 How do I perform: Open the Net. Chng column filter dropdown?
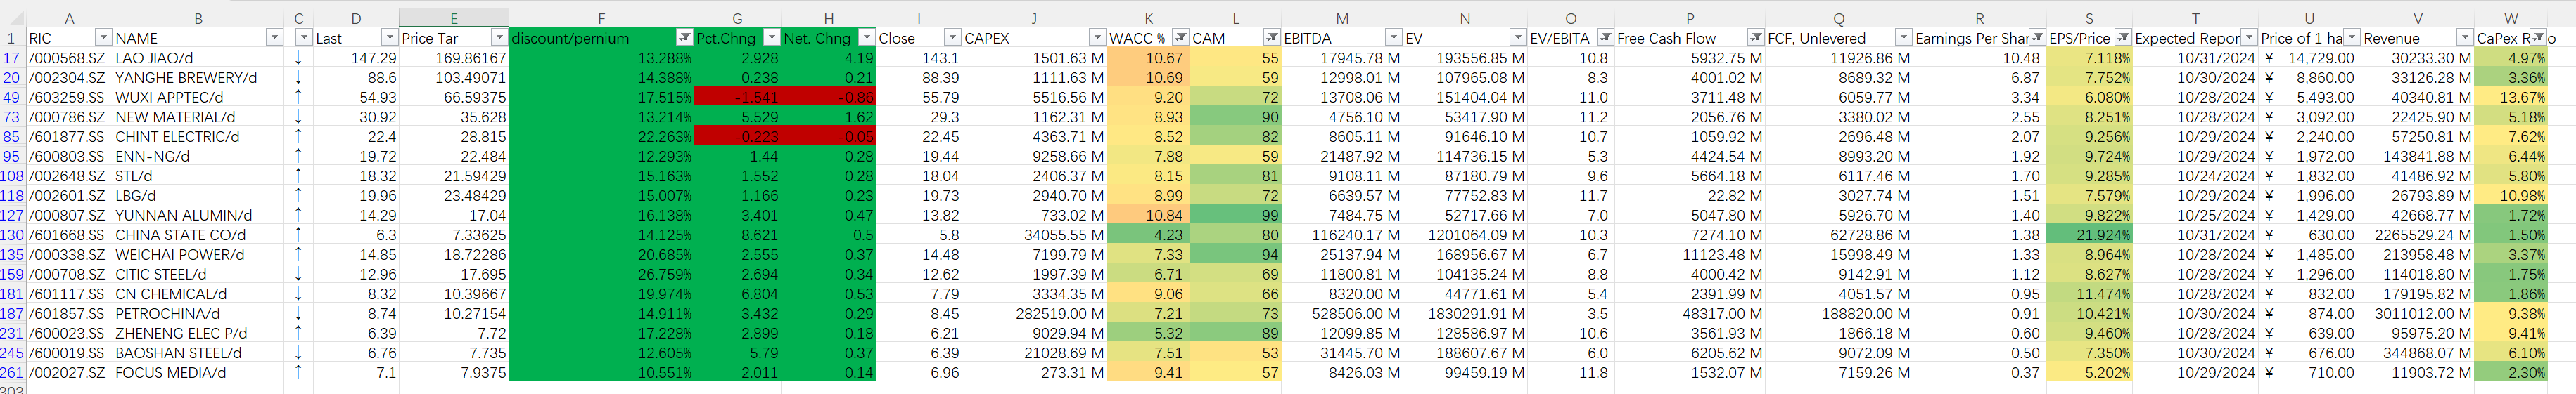click(867, 38)
